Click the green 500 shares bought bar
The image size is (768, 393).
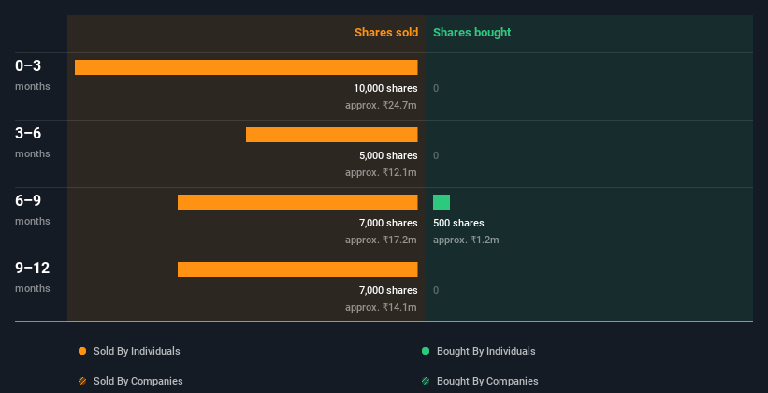click(442, 202)
